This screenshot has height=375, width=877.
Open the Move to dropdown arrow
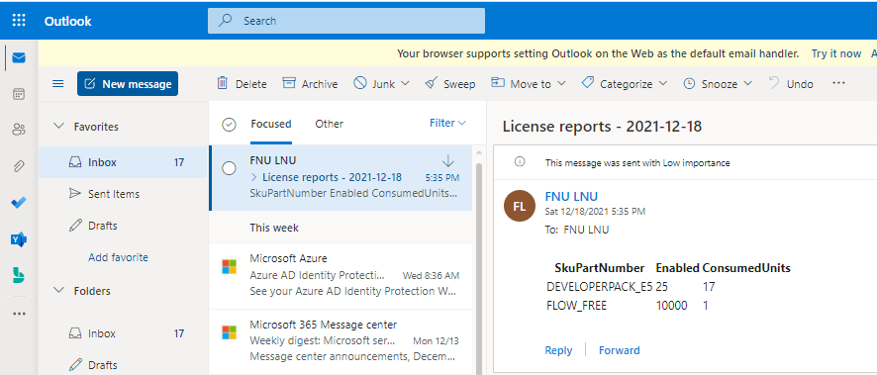click(x=561, y=83)
